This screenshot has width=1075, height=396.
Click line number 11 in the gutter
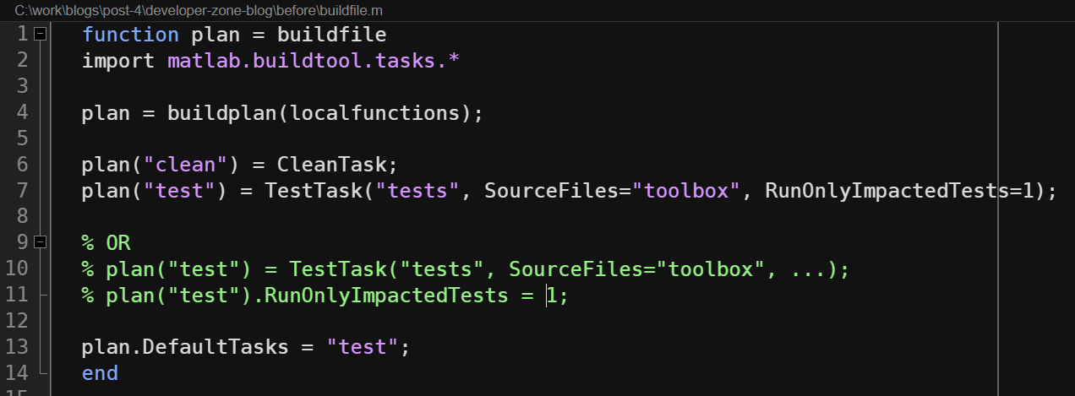(x=17, y=295)
